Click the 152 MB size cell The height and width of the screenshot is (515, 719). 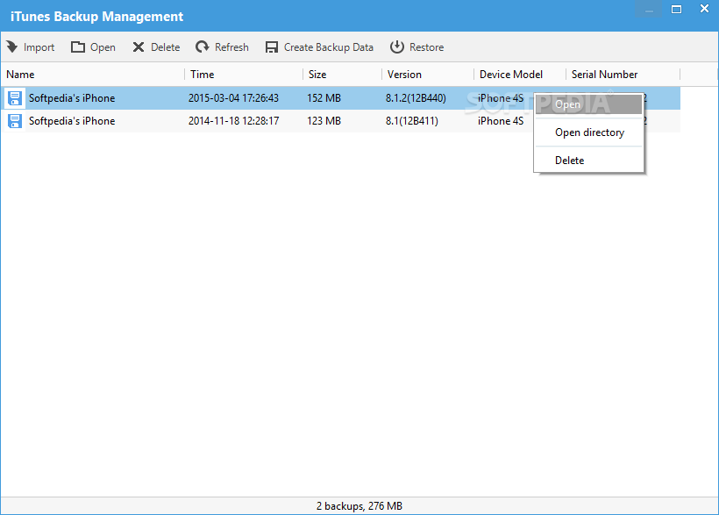tap(324, 98)
